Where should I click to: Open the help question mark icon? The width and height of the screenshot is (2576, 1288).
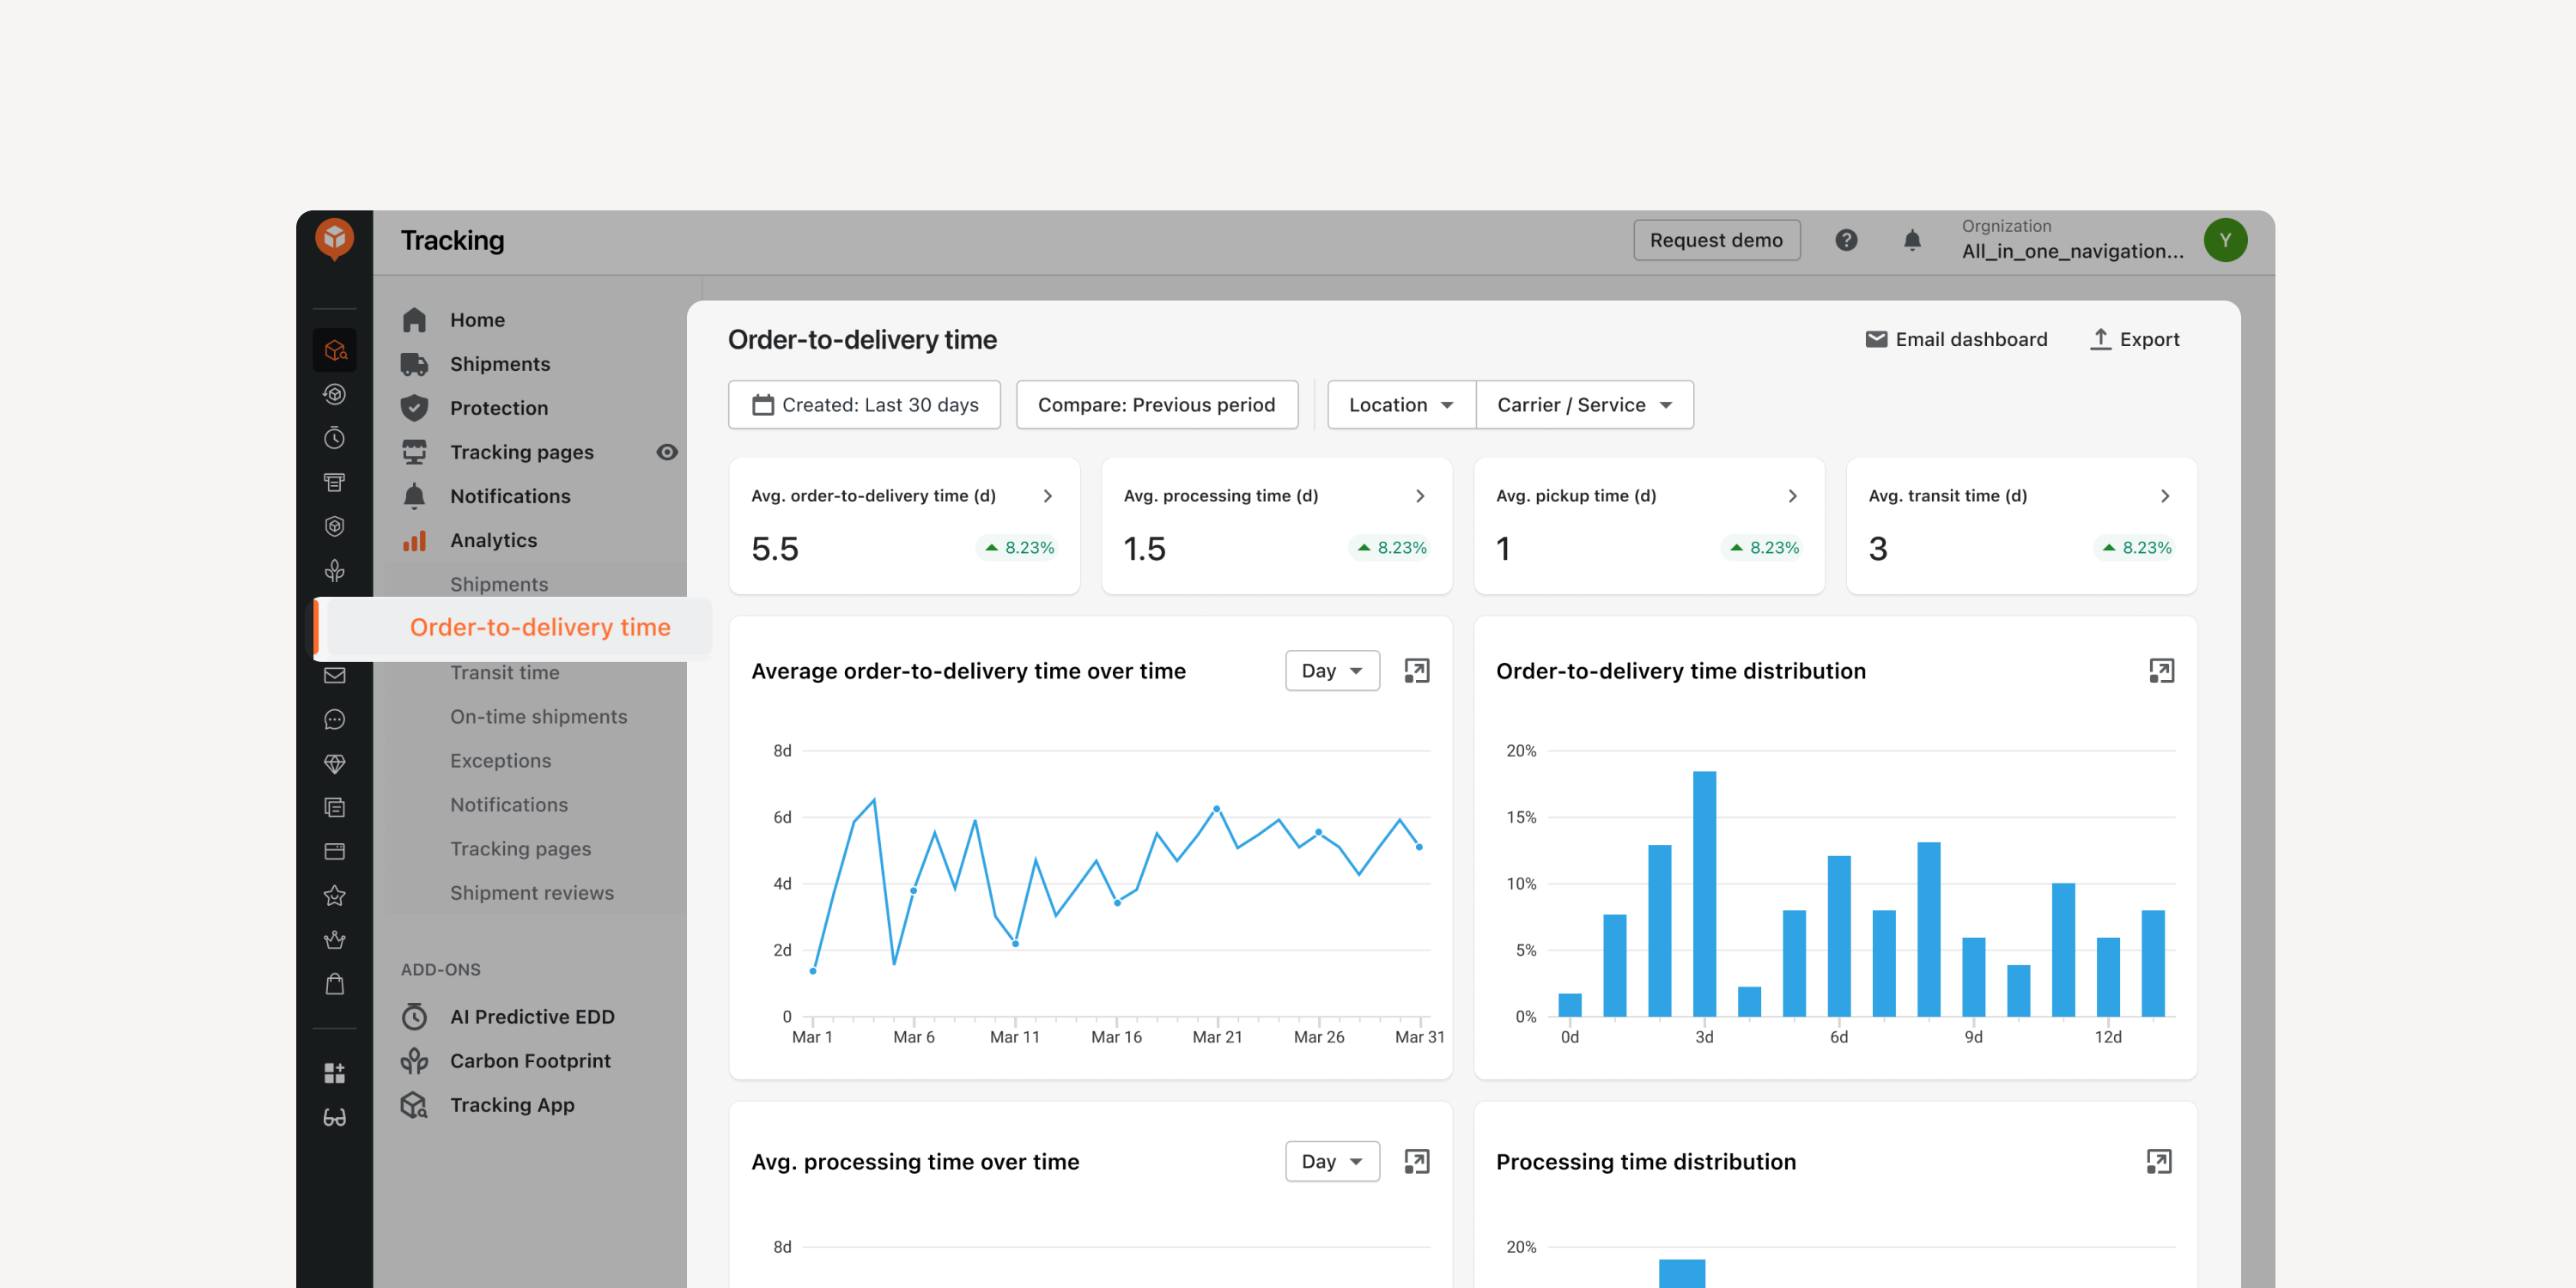[x=1846, y=240]
